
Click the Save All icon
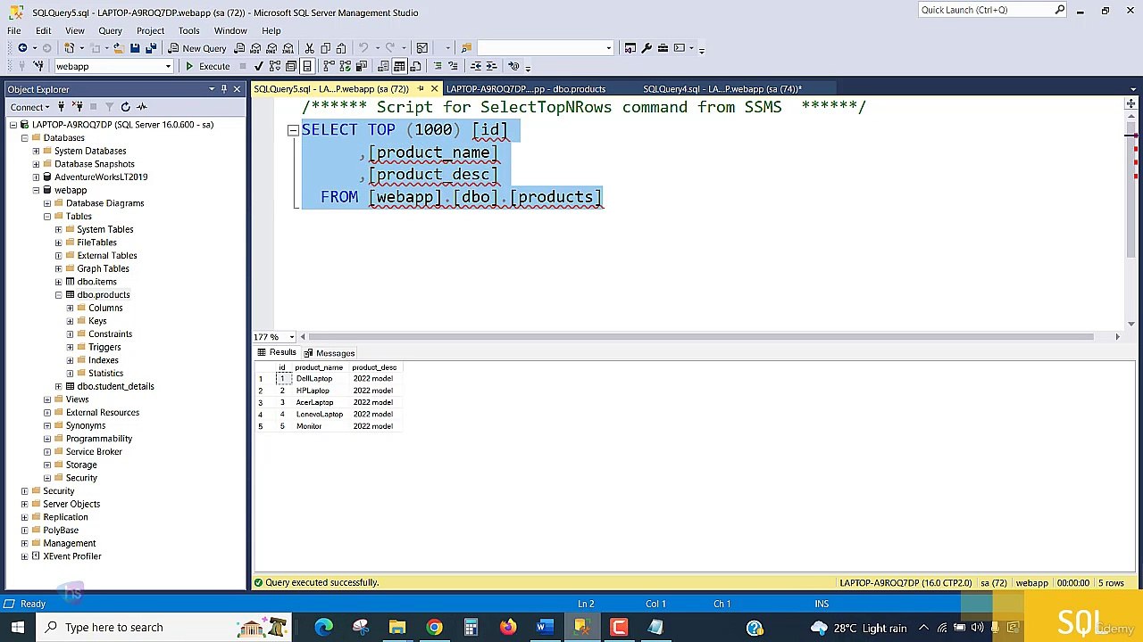point(151,48)
